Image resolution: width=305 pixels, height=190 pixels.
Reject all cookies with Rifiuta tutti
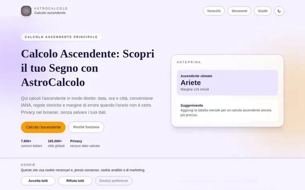tap(75, 181)
